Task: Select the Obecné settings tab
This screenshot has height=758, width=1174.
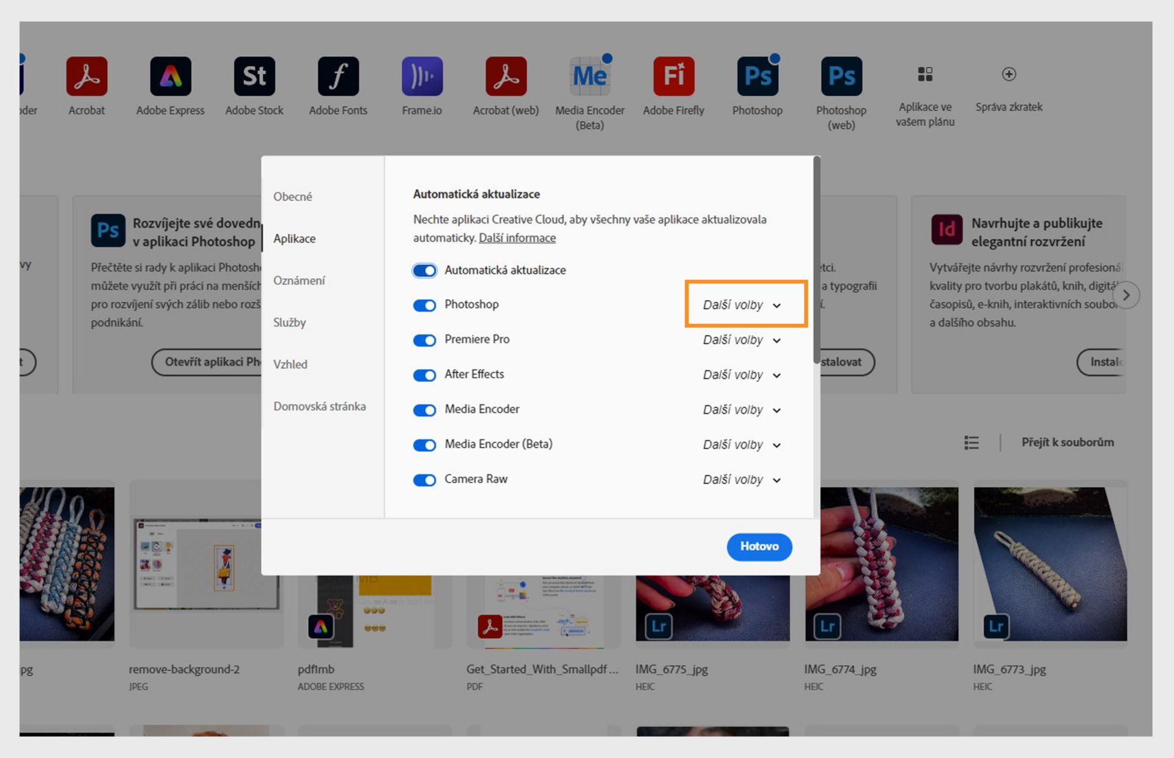Action: (x=293, y=197)
